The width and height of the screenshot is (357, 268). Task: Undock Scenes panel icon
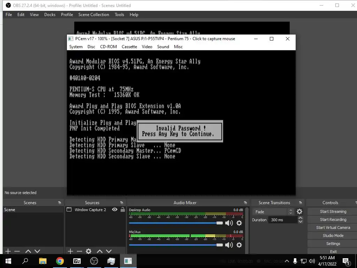[59, 203]
